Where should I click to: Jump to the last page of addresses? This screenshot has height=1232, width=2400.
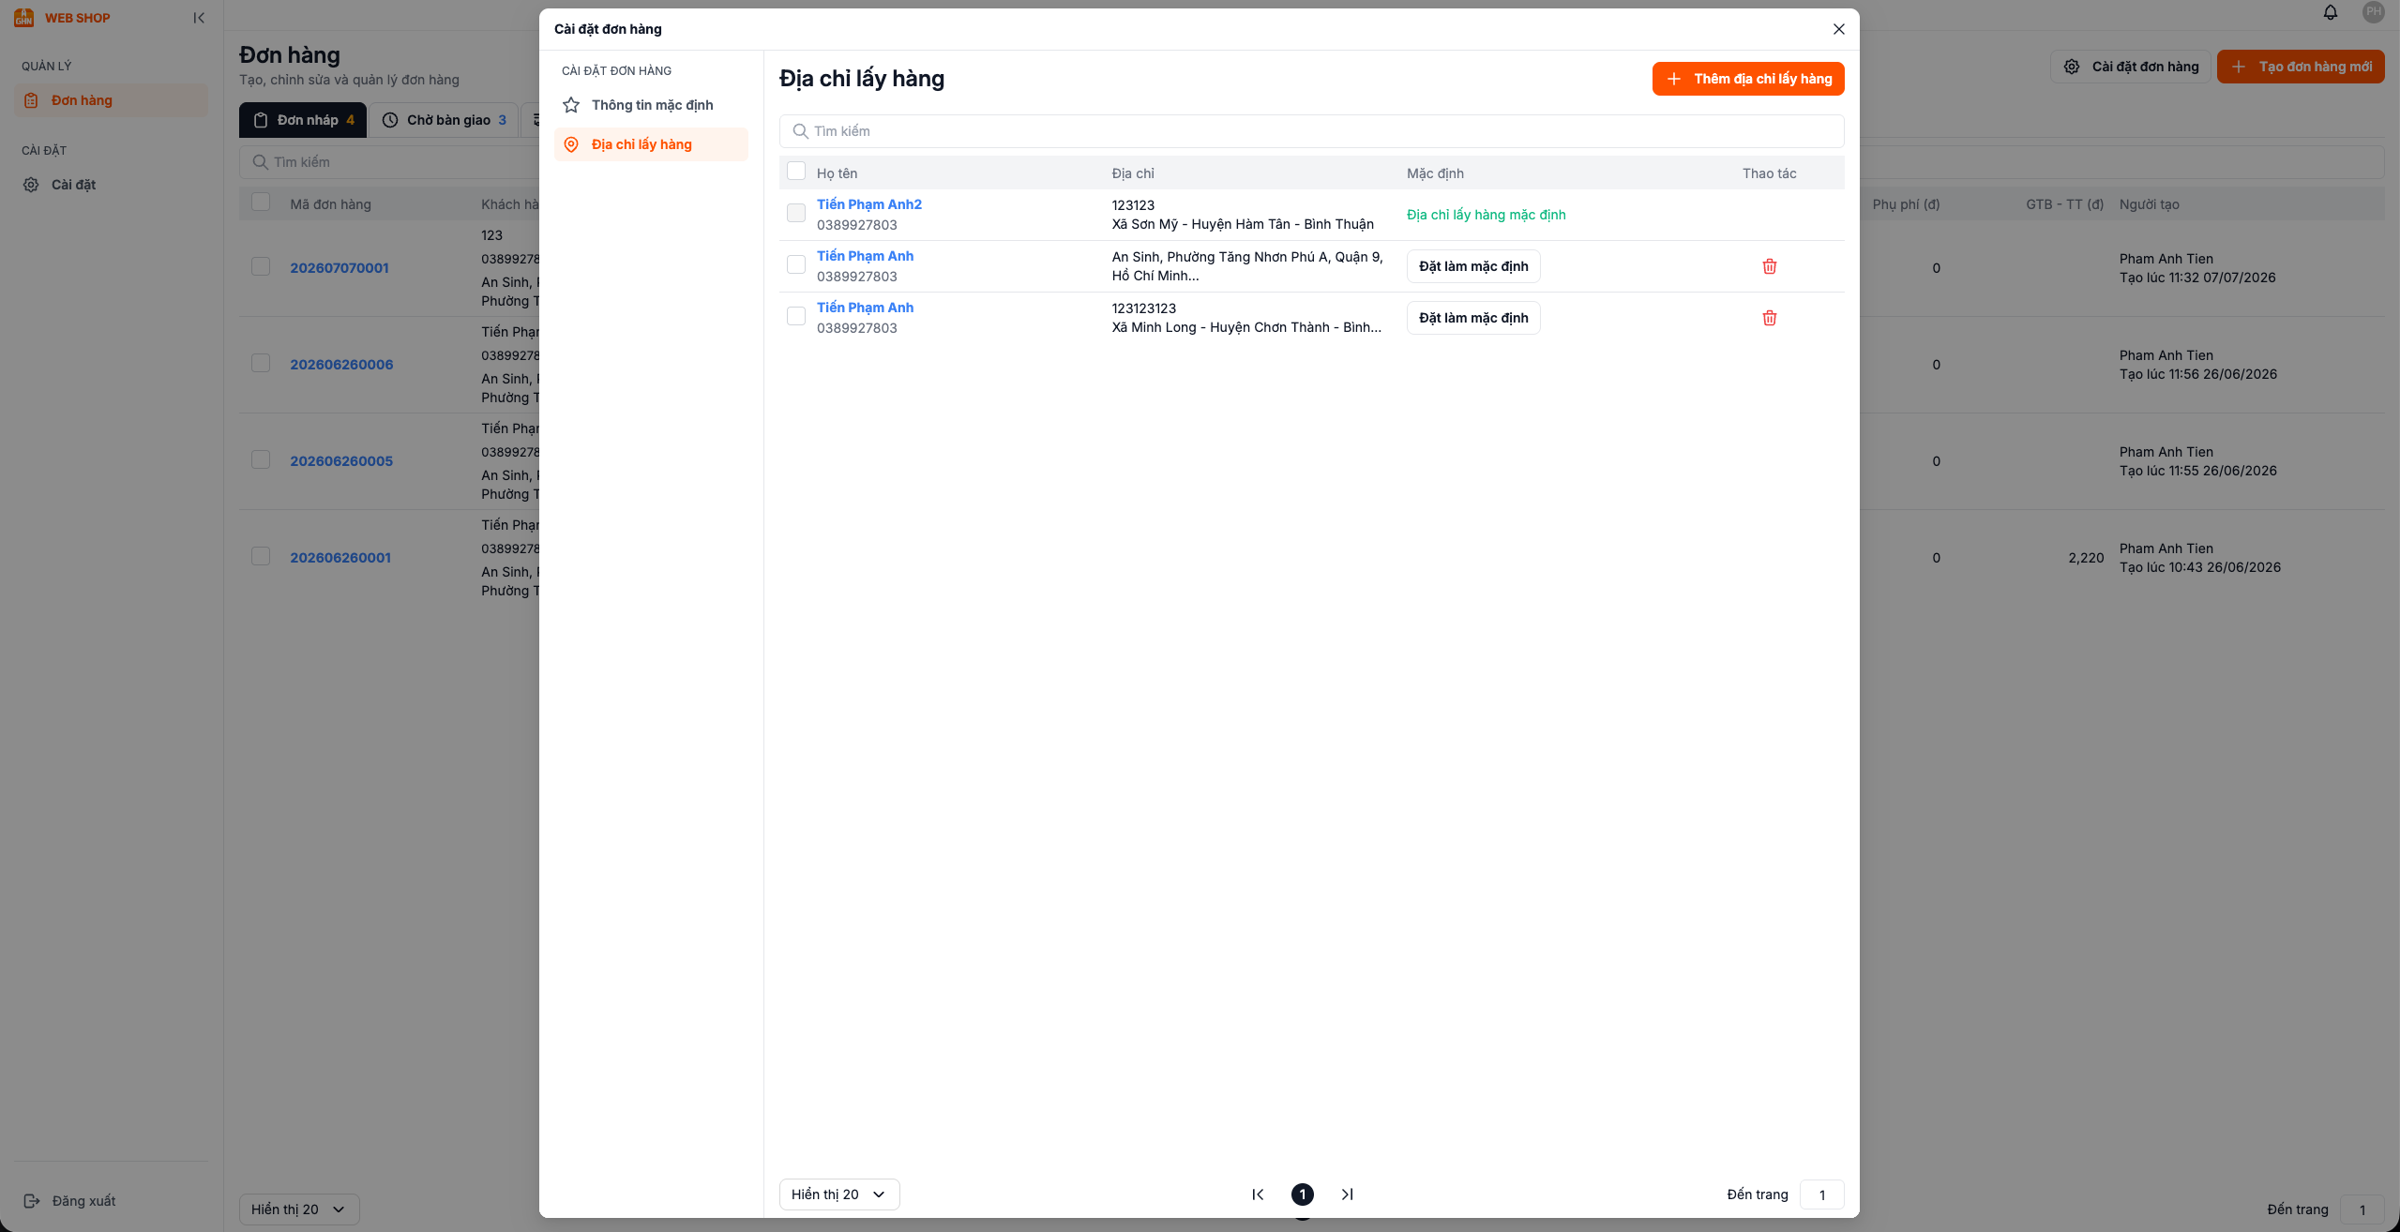pyautogui.click(x=1347, y=1194)
